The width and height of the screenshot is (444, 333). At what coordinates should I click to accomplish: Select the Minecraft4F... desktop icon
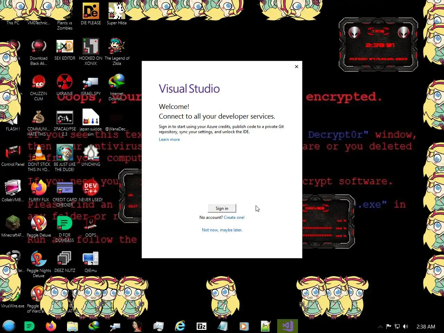pyautogui.click(x=13, y=226)
